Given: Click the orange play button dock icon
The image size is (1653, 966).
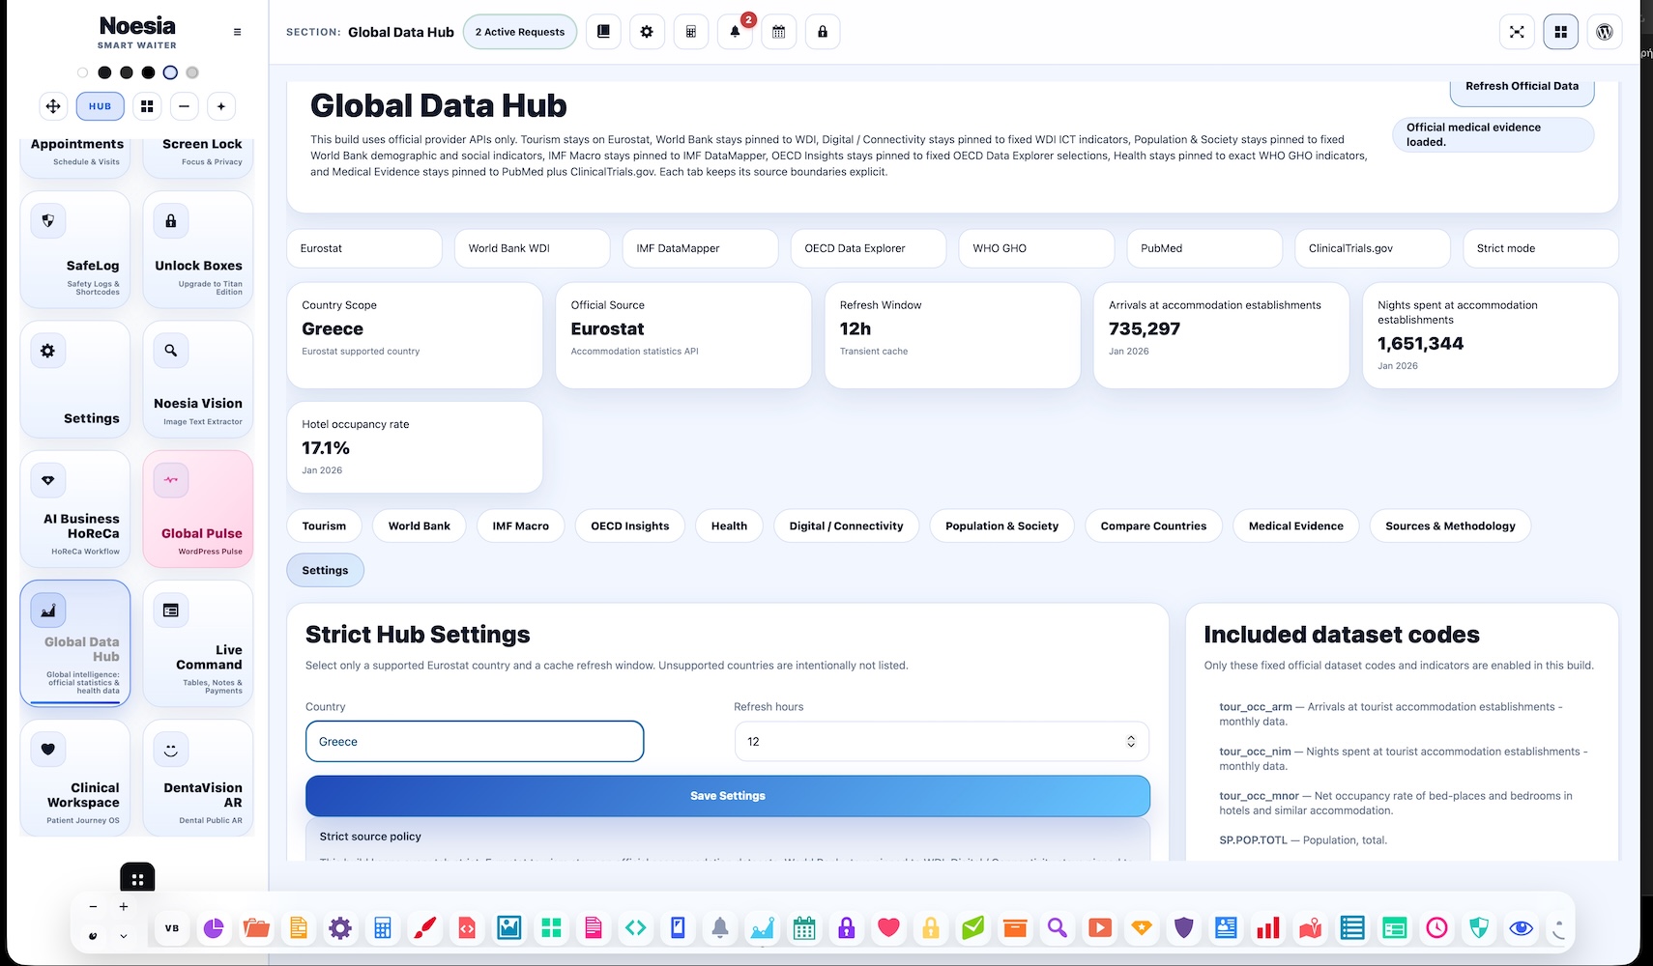Looking at the screenshot, I should pyautogui.click(x=1099, y=928).
